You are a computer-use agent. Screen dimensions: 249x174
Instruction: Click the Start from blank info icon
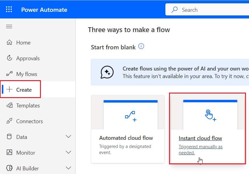pos(141,46)
